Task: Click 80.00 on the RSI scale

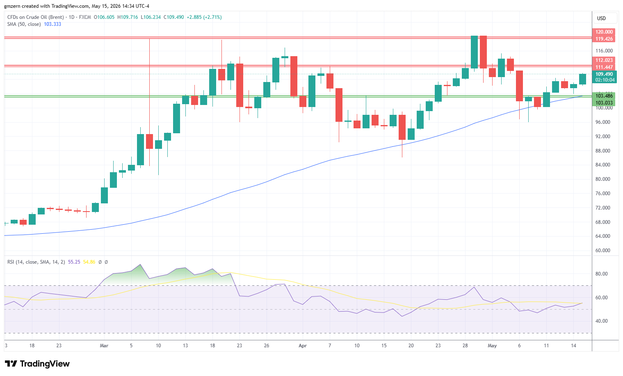Action: click(x=602, y=274)
